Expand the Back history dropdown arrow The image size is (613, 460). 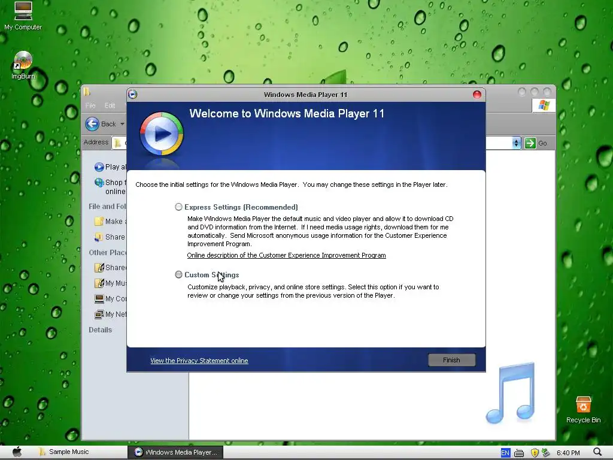[122, 124]
